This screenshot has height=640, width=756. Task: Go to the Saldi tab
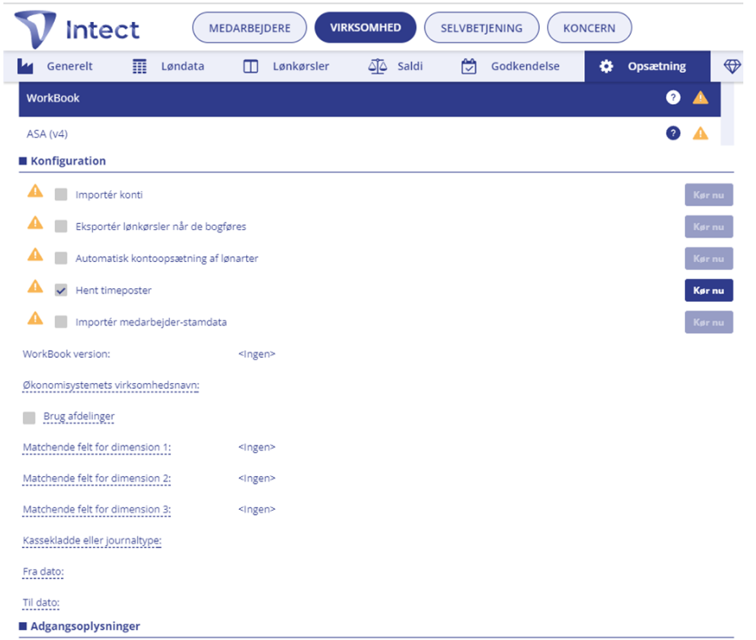coord(396,67)
